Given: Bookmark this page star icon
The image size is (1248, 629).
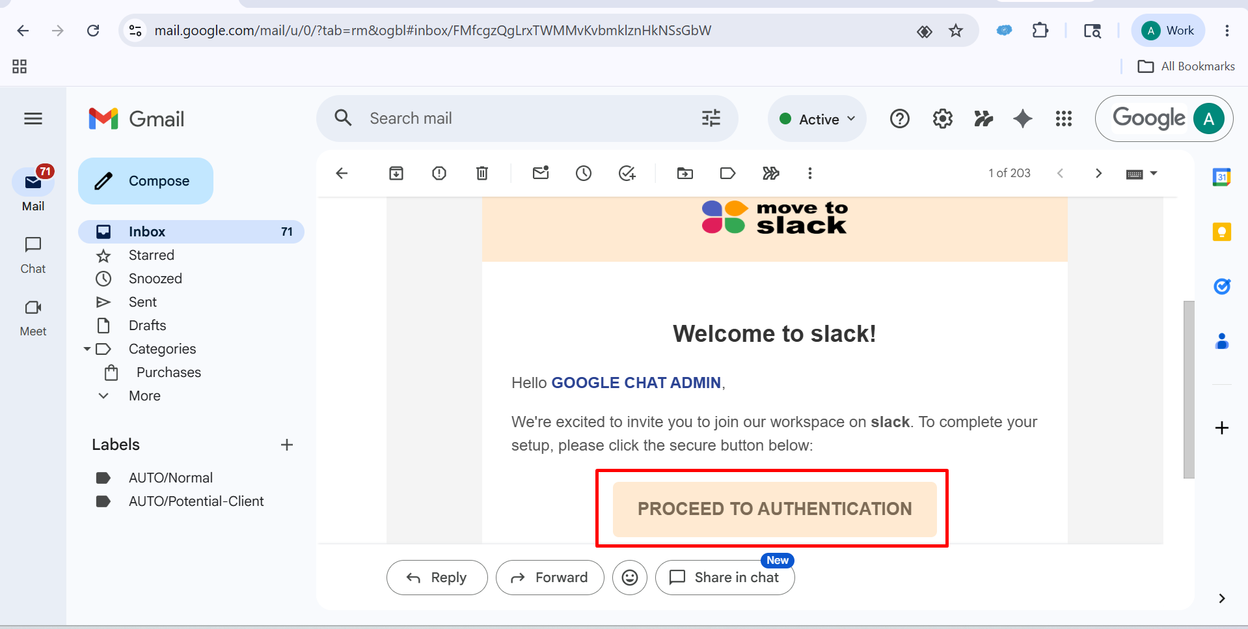Looking at the screenshot, I should (956, 31).
